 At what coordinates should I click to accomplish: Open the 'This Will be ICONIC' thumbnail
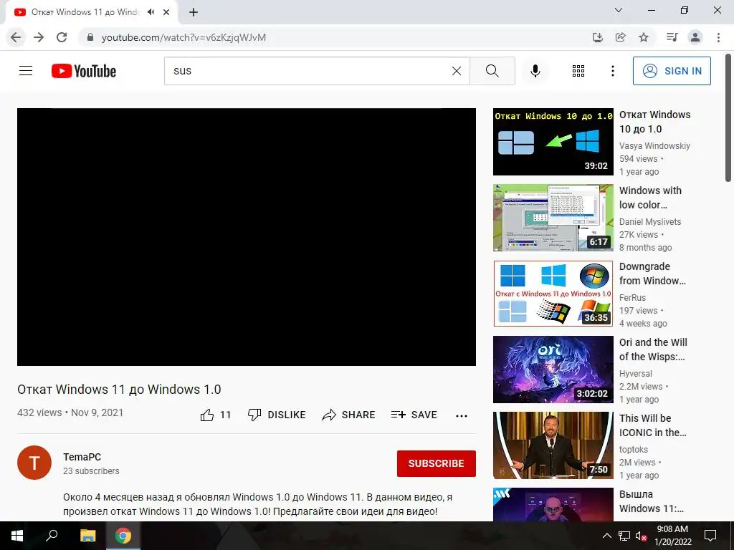pyautogui.click(x=553, y=445)
